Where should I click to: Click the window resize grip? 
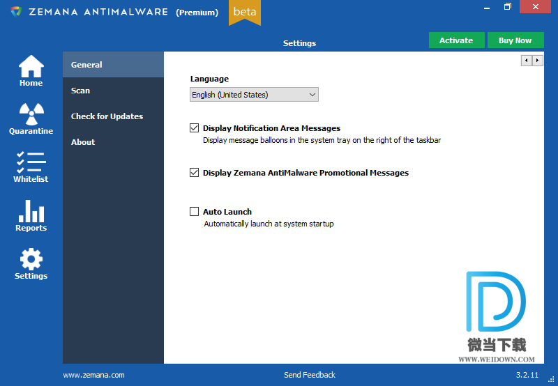551,380
